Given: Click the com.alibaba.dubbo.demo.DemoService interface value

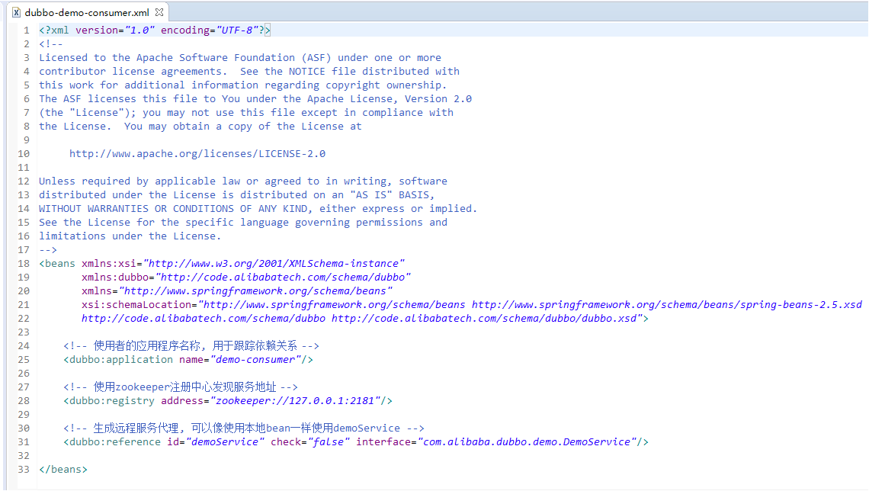Looking at the screenshot, I should (527, 441).
